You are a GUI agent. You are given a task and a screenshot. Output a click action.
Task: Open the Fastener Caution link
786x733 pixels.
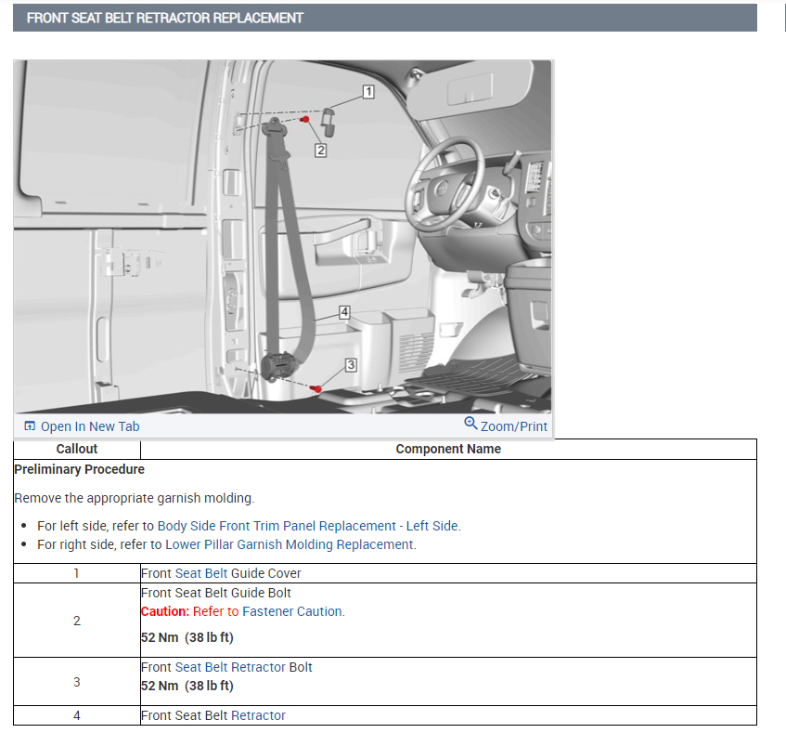click(x=291, y=611)
